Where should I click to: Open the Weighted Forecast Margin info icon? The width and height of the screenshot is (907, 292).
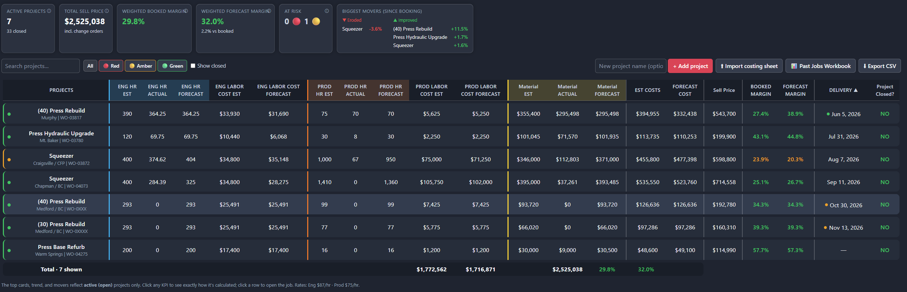pos(269,11)
